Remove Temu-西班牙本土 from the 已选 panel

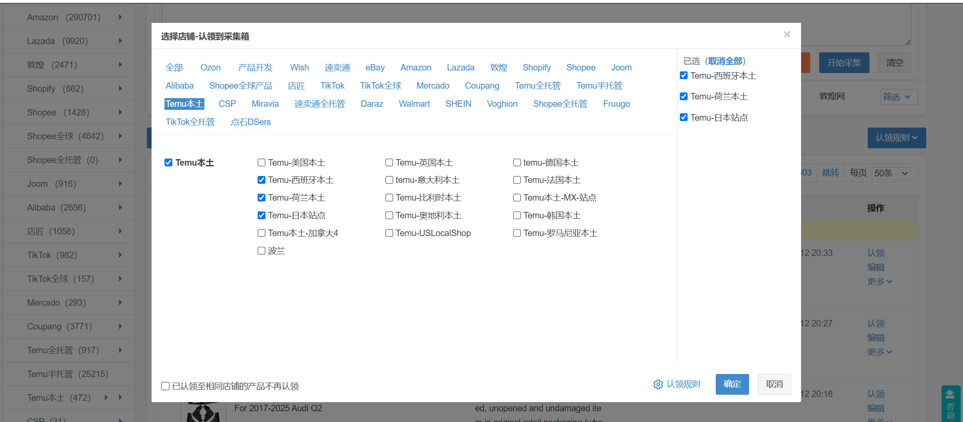click(x=684, y=76)
